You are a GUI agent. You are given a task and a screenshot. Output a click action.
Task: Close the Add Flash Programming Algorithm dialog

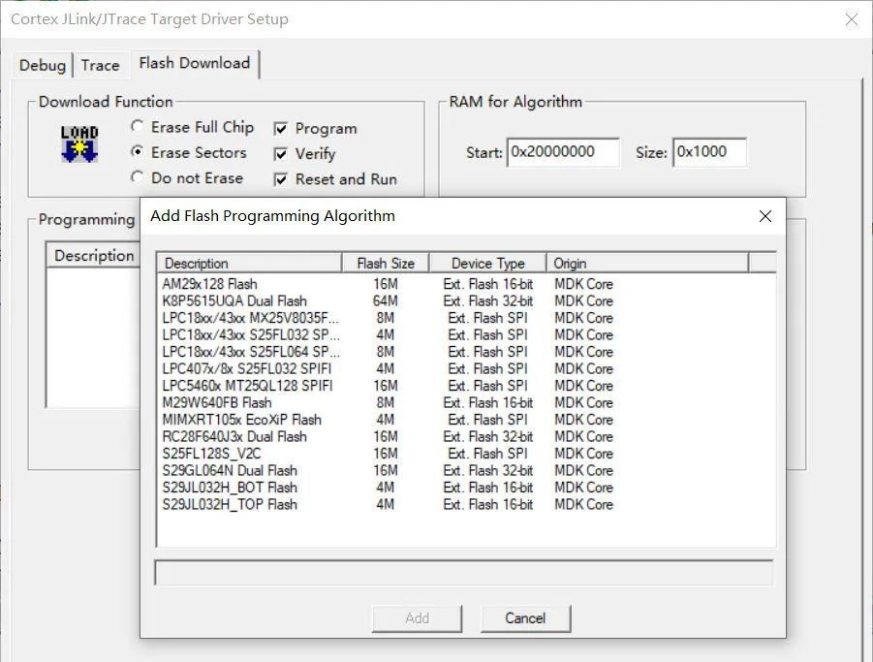coord(765,216)
